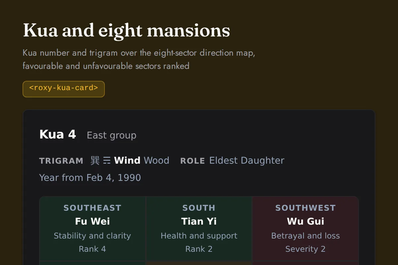The height and width of the screenshot is (265, 398).
Task: Click the ☴ trigram symbol
Action: [x=107, y=161]
